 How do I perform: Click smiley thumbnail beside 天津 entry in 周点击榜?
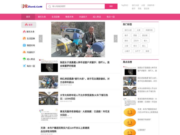(x=130, y=112)
